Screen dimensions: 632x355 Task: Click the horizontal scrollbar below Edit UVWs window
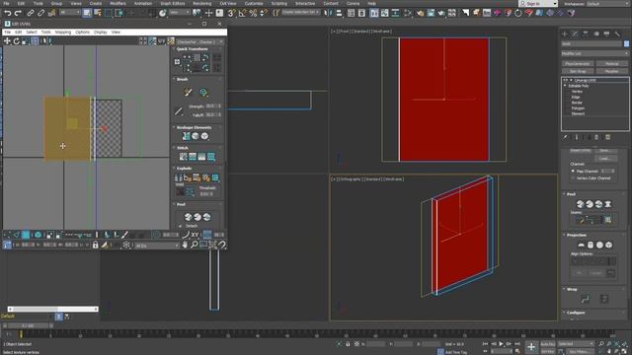pyautogui.click(x=52, y=309)
